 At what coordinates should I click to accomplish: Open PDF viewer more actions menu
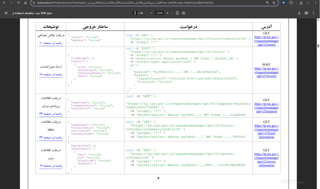pos(313,13)
